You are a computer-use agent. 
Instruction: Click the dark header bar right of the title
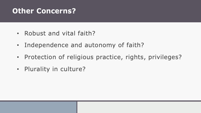(x=140, y=11)
